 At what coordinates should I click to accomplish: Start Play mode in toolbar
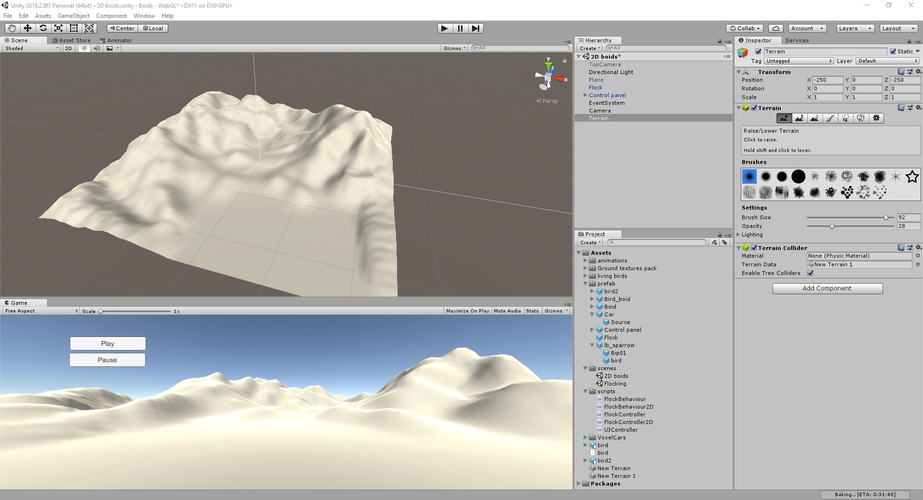[x=445, y=28]
